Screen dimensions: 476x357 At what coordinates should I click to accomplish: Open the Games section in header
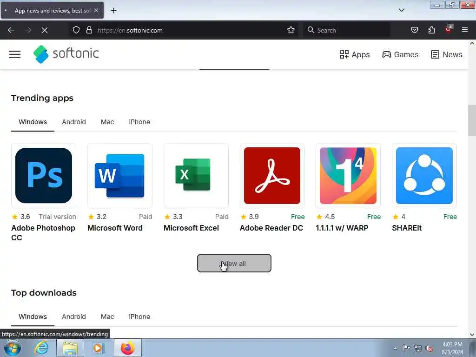[400, 54]
